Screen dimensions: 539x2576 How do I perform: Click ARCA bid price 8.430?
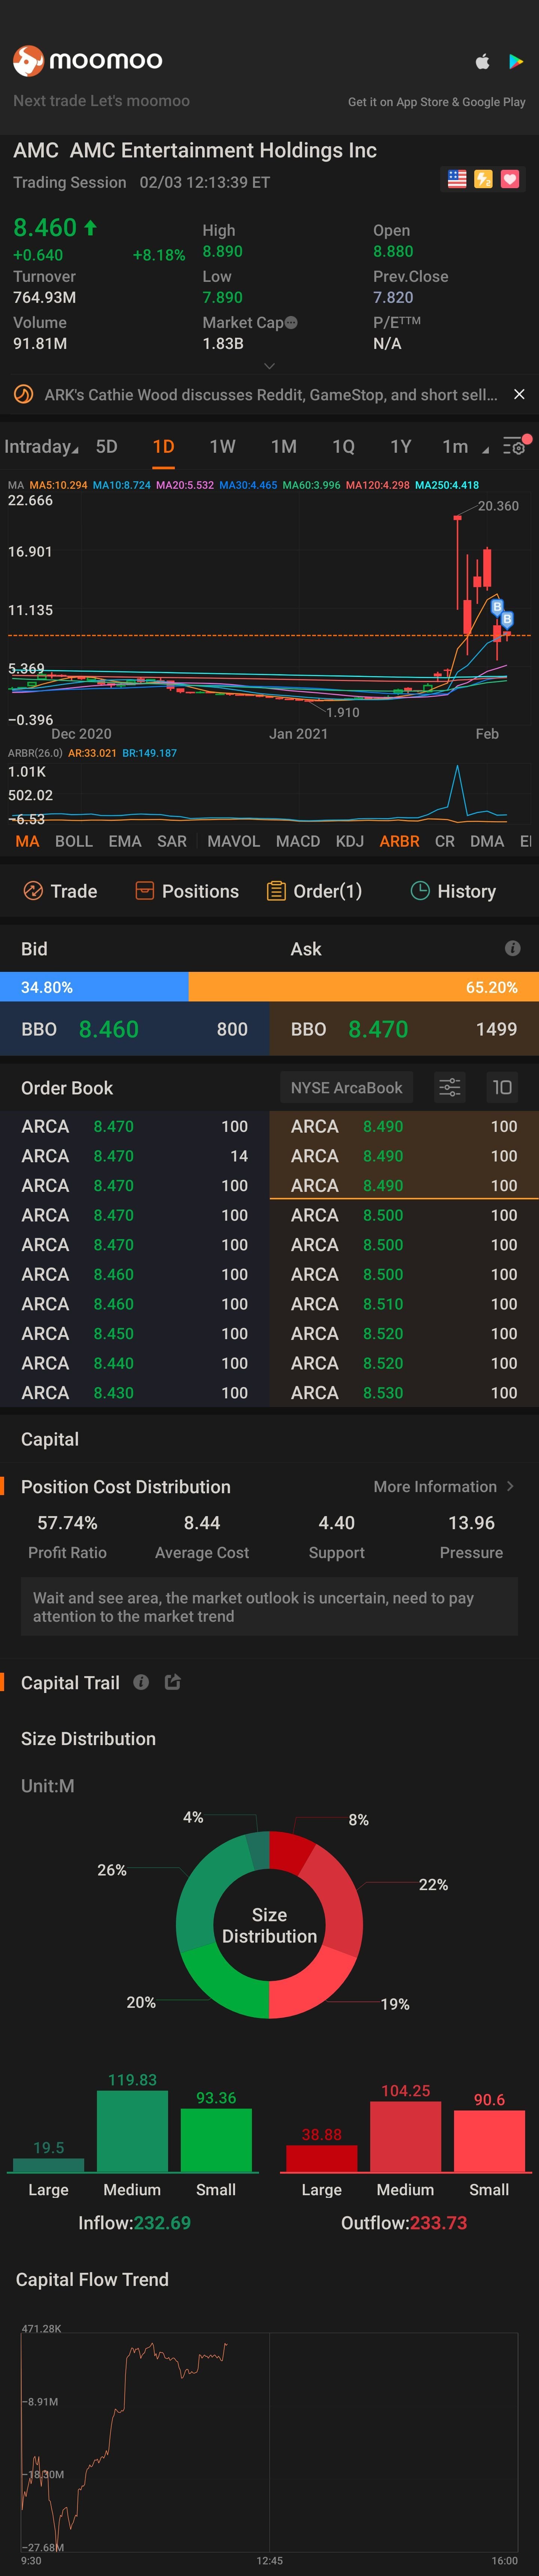(x=114, y=1393)
